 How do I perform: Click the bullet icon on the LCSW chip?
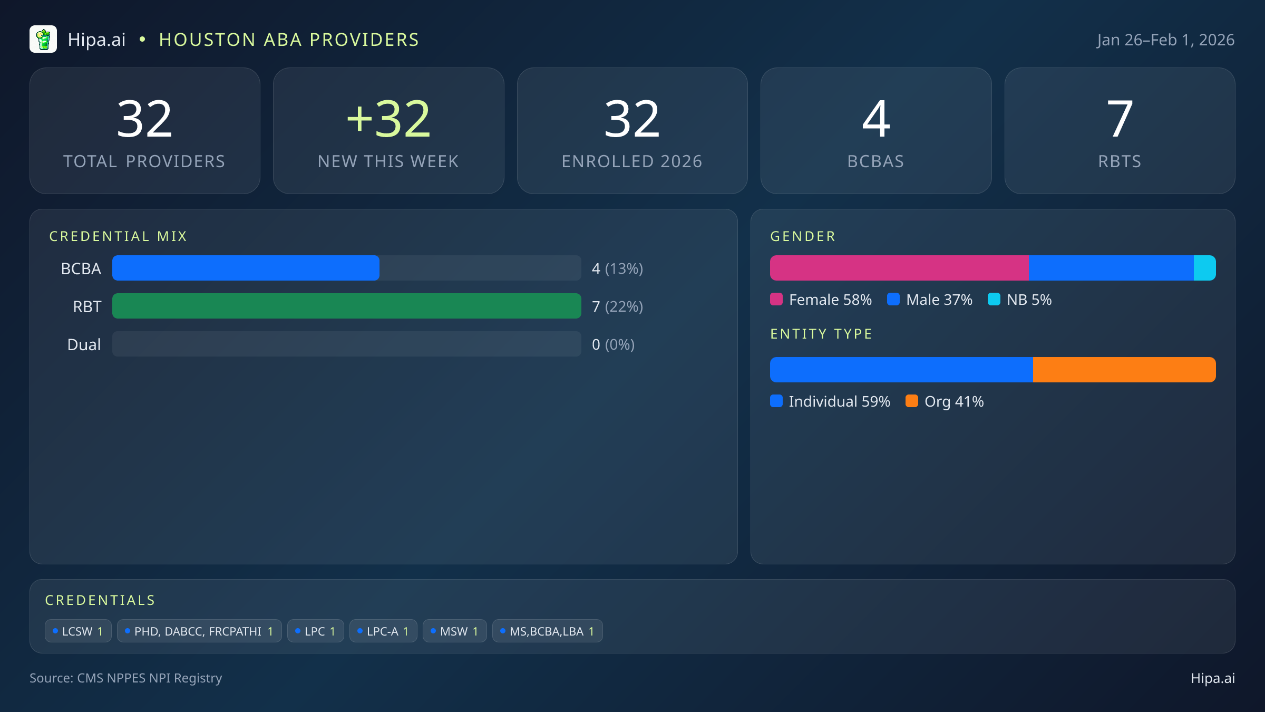tap(55, 631)
